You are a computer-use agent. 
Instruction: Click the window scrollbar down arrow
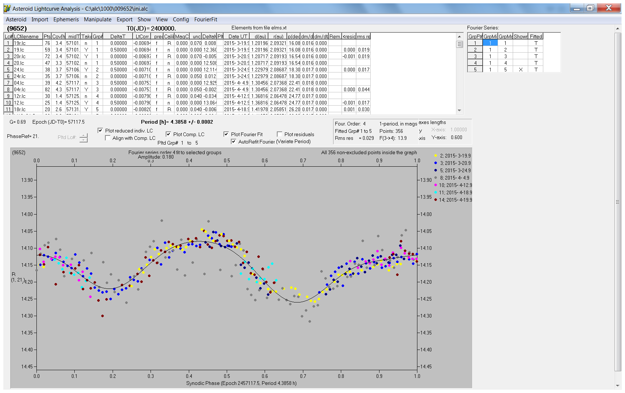[618, 386]
